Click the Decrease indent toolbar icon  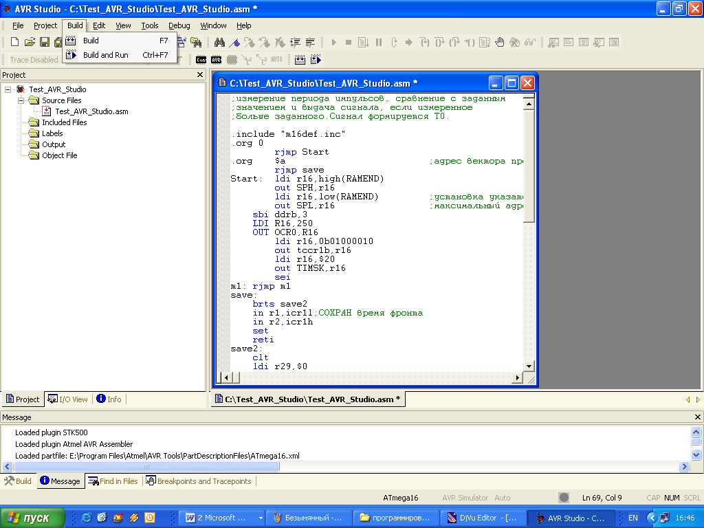click(x=310, y=42)
